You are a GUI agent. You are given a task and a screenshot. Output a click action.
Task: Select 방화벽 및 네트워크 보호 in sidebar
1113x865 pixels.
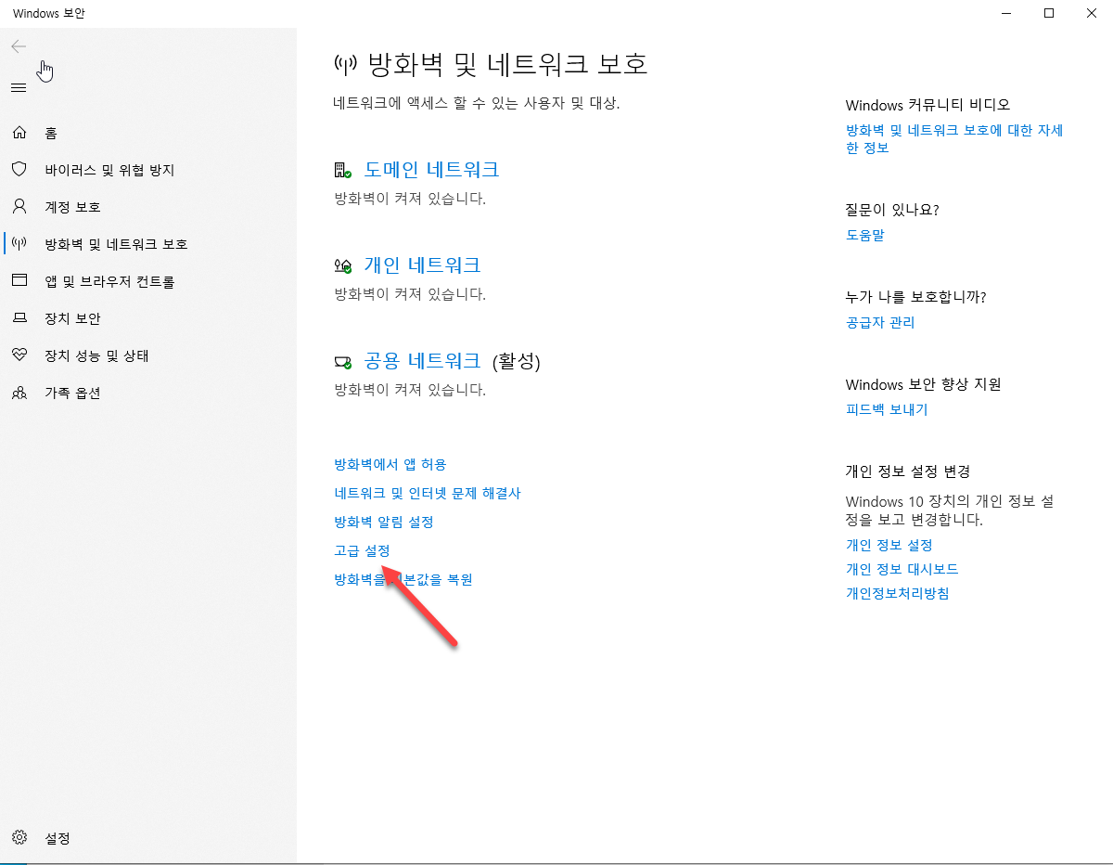pos(116,244)
